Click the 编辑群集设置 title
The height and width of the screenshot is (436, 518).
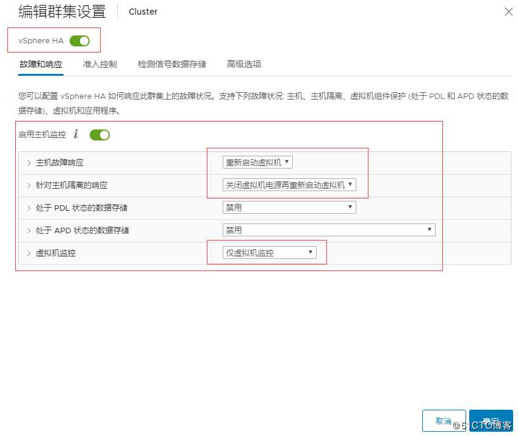point(62,12)
